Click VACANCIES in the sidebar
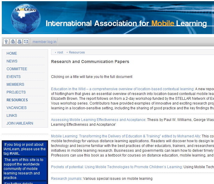 click(x=16, y=108)
